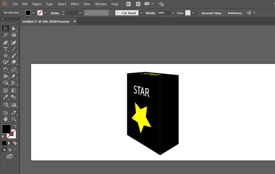Open the Object menu

click(x=37, y=4)
